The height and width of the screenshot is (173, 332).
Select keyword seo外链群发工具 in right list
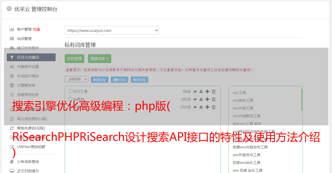246,116
